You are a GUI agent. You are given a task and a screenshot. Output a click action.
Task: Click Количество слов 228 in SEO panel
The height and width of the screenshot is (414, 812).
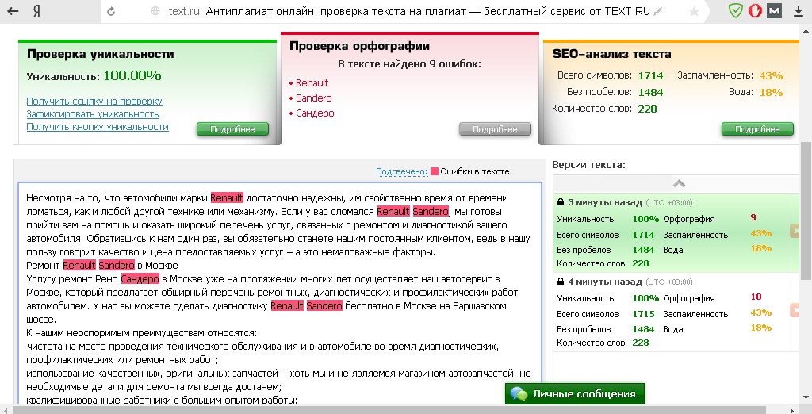pos(647,109)
